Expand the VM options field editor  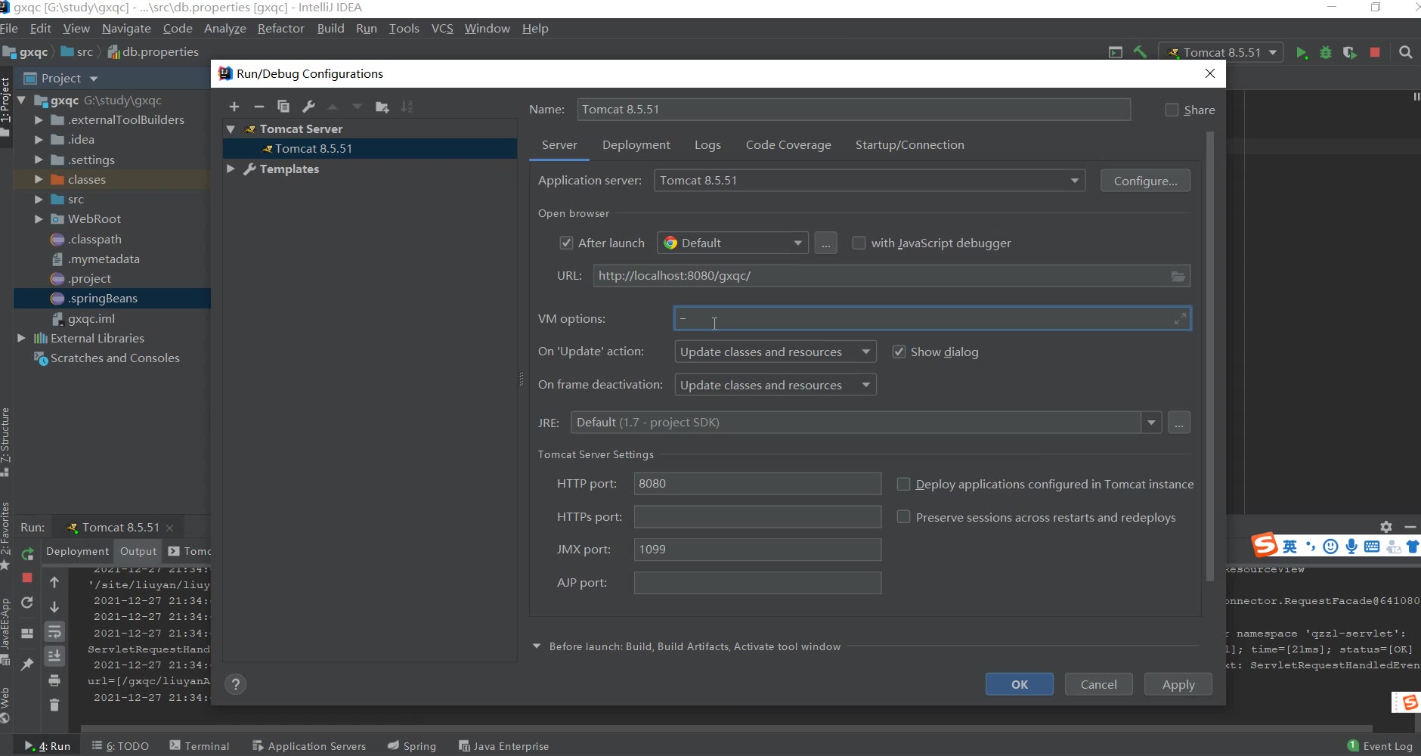1180,319
